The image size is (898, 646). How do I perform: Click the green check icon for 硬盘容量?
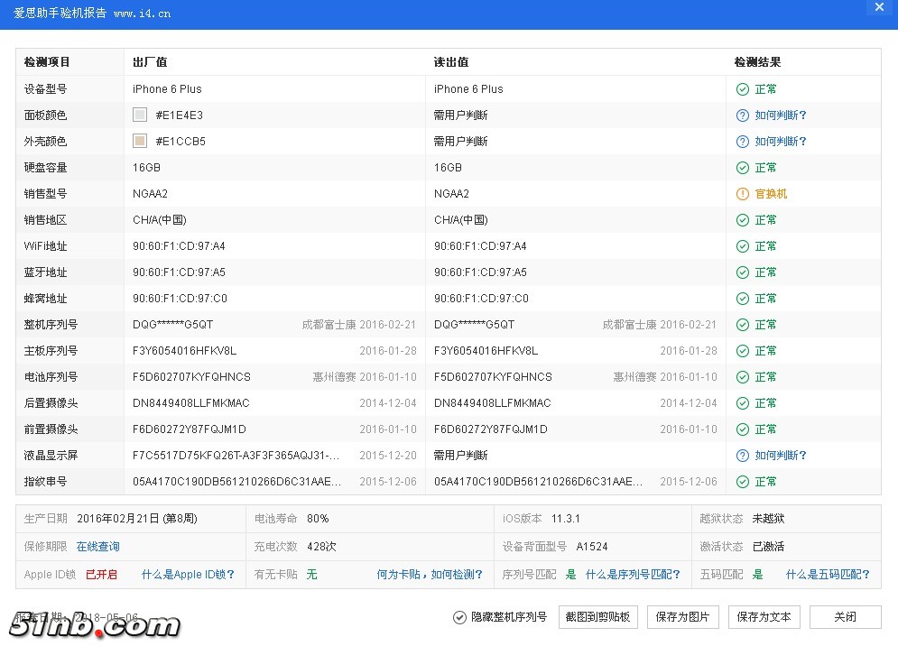[743, 168]
